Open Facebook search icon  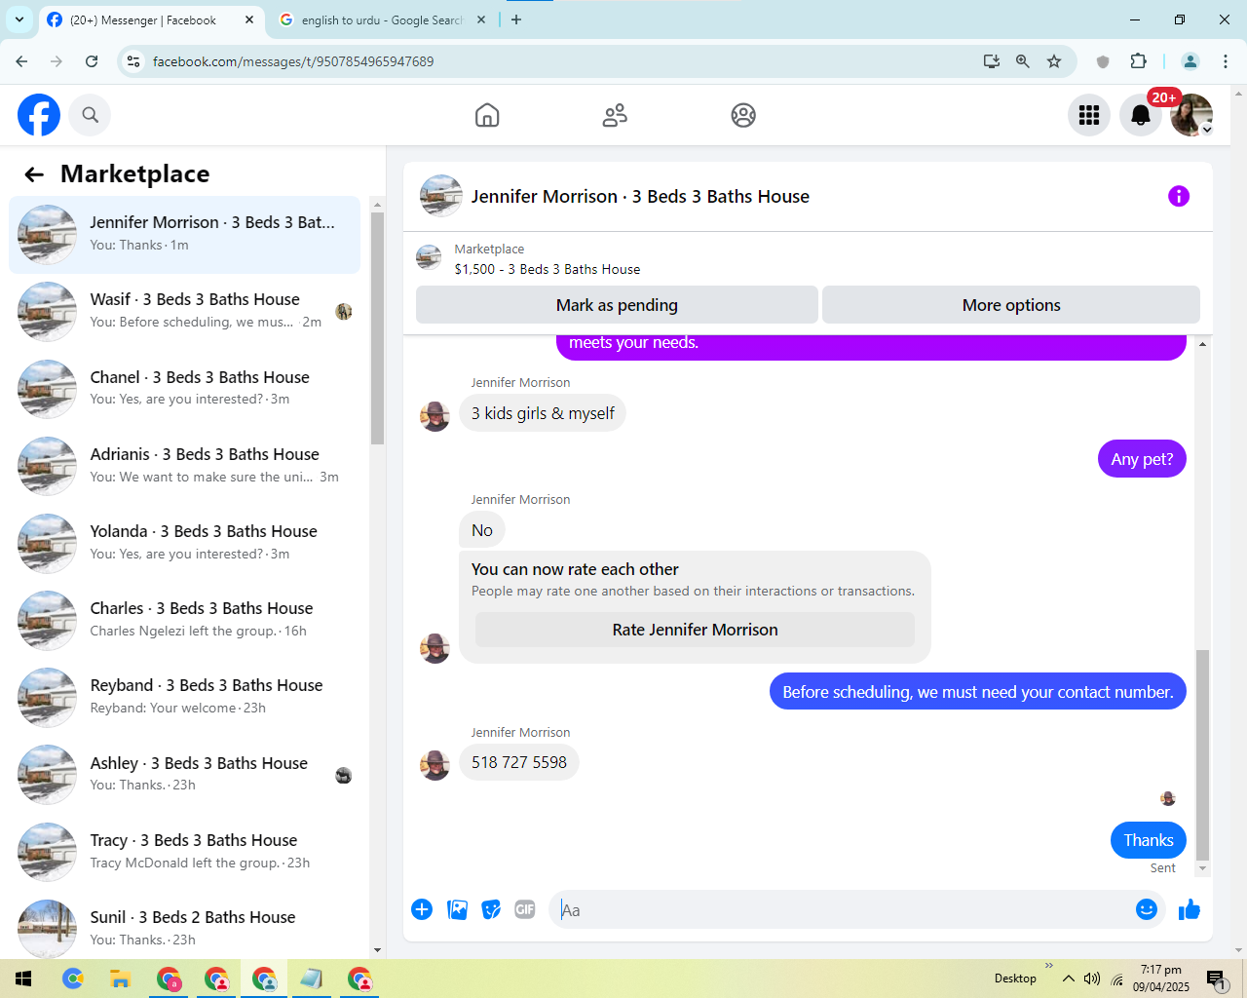tap(91, 115)
